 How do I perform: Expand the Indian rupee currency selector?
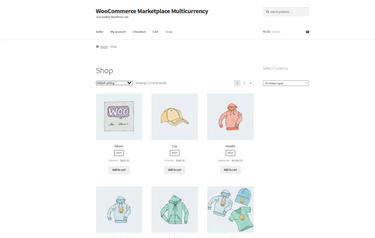pyautogui.click(x=286, y=83)
